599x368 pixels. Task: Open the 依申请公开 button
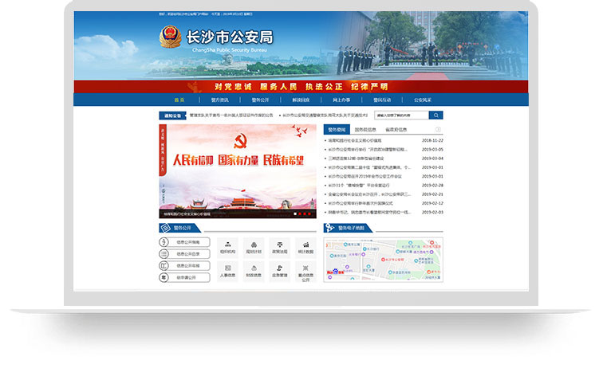click(x=184, y=278)
